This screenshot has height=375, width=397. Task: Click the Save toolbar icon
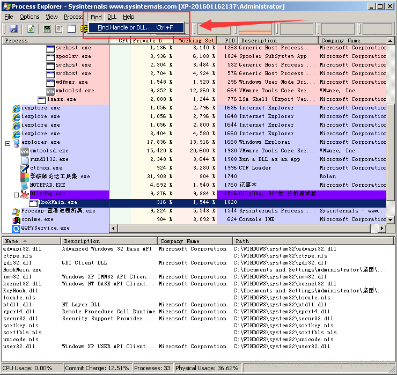13,28
